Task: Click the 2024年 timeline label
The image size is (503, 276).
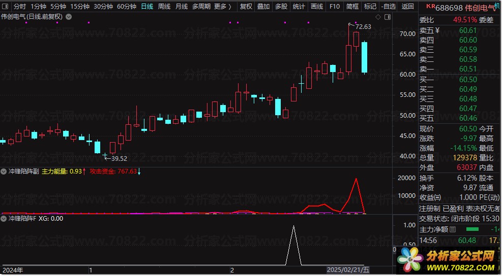Action: tap(13, 270)
